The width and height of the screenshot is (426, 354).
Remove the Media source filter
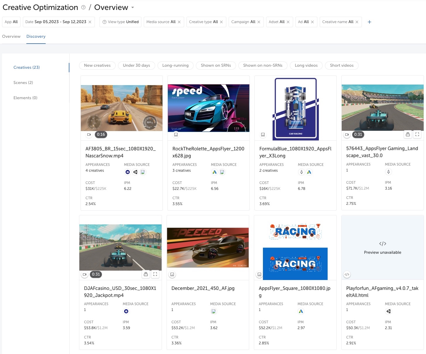coord(179,22)
